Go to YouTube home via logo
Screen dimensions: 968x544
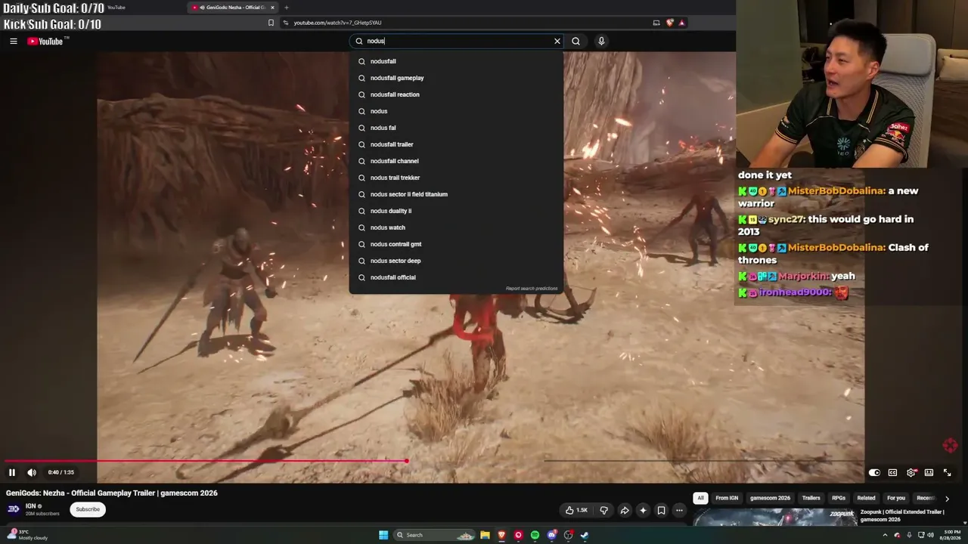[45, 42]
